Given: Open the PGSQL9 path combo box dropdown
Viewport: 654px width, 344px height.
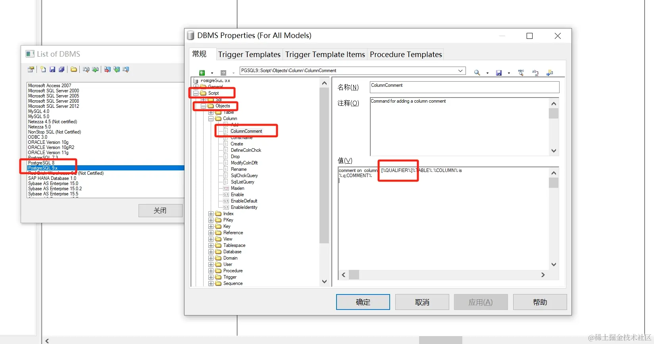Looking at the screenshot, I should tap(460, 71).
